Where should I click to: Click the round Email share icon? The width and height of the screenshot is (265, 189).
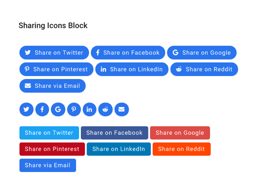click(121, 109)
